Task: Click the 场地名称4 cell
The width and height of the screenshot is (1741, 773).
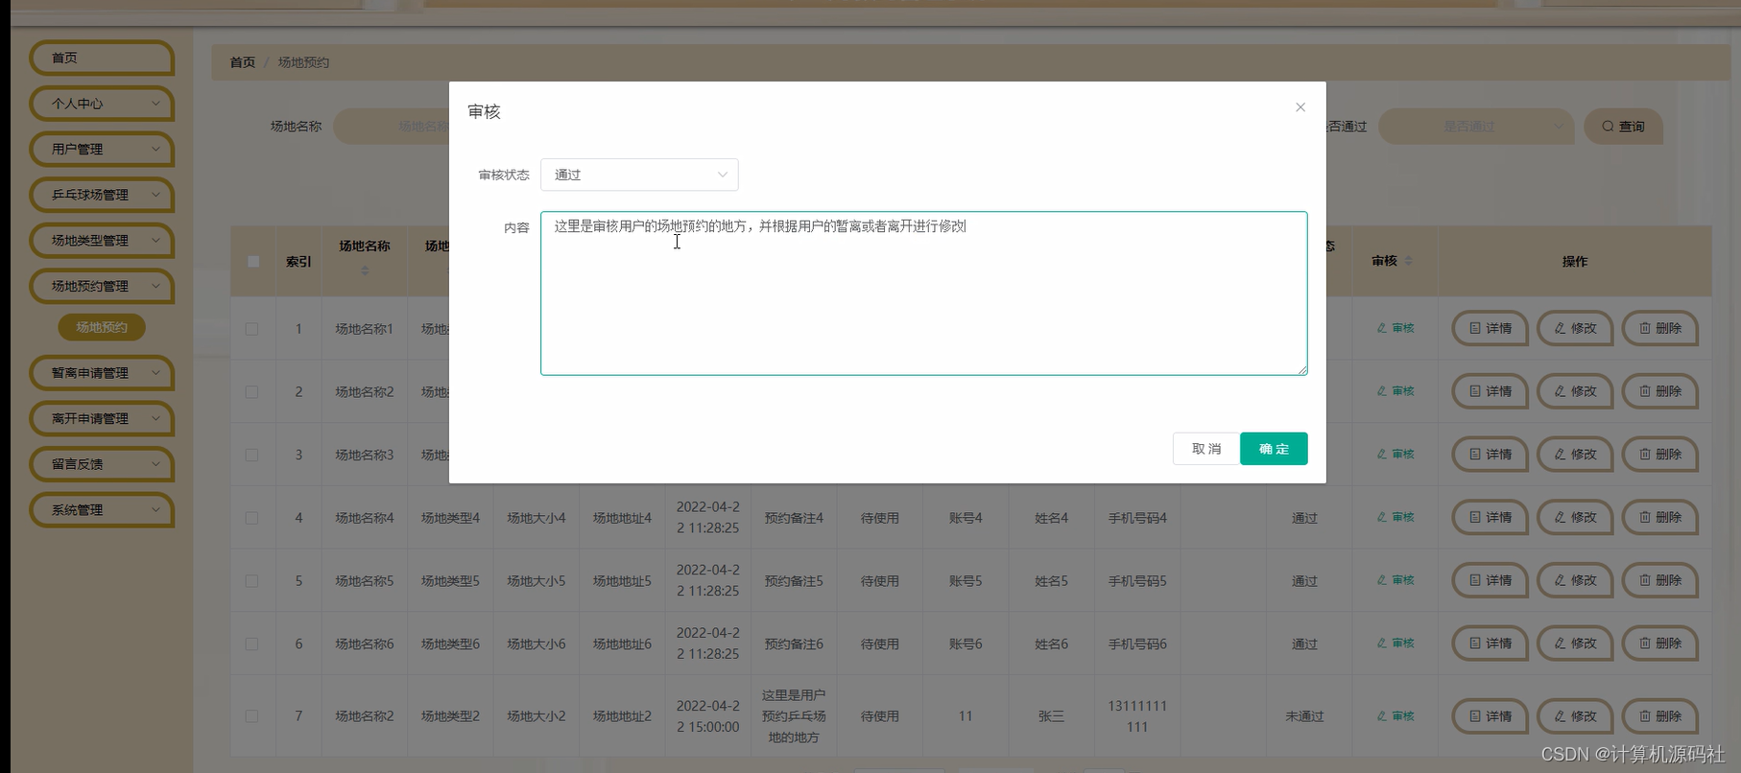Action: tap(365, 518)
